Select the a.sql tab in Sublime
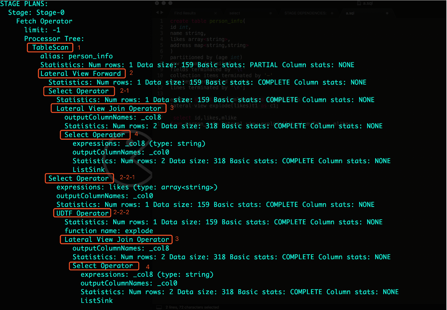 [x=350, y=13]
